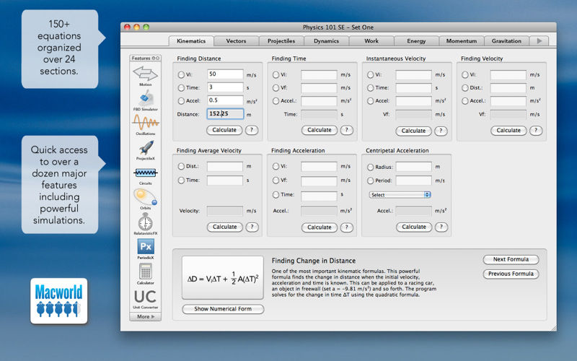577x361 pixels.
Task: Click the Macworld rating badge
Action: tap(59, 301)
